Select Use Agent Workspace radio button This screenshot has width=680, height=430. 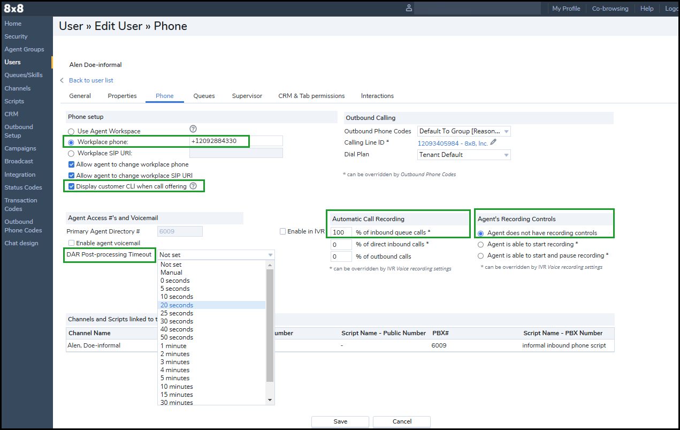(x=71, y=131)
